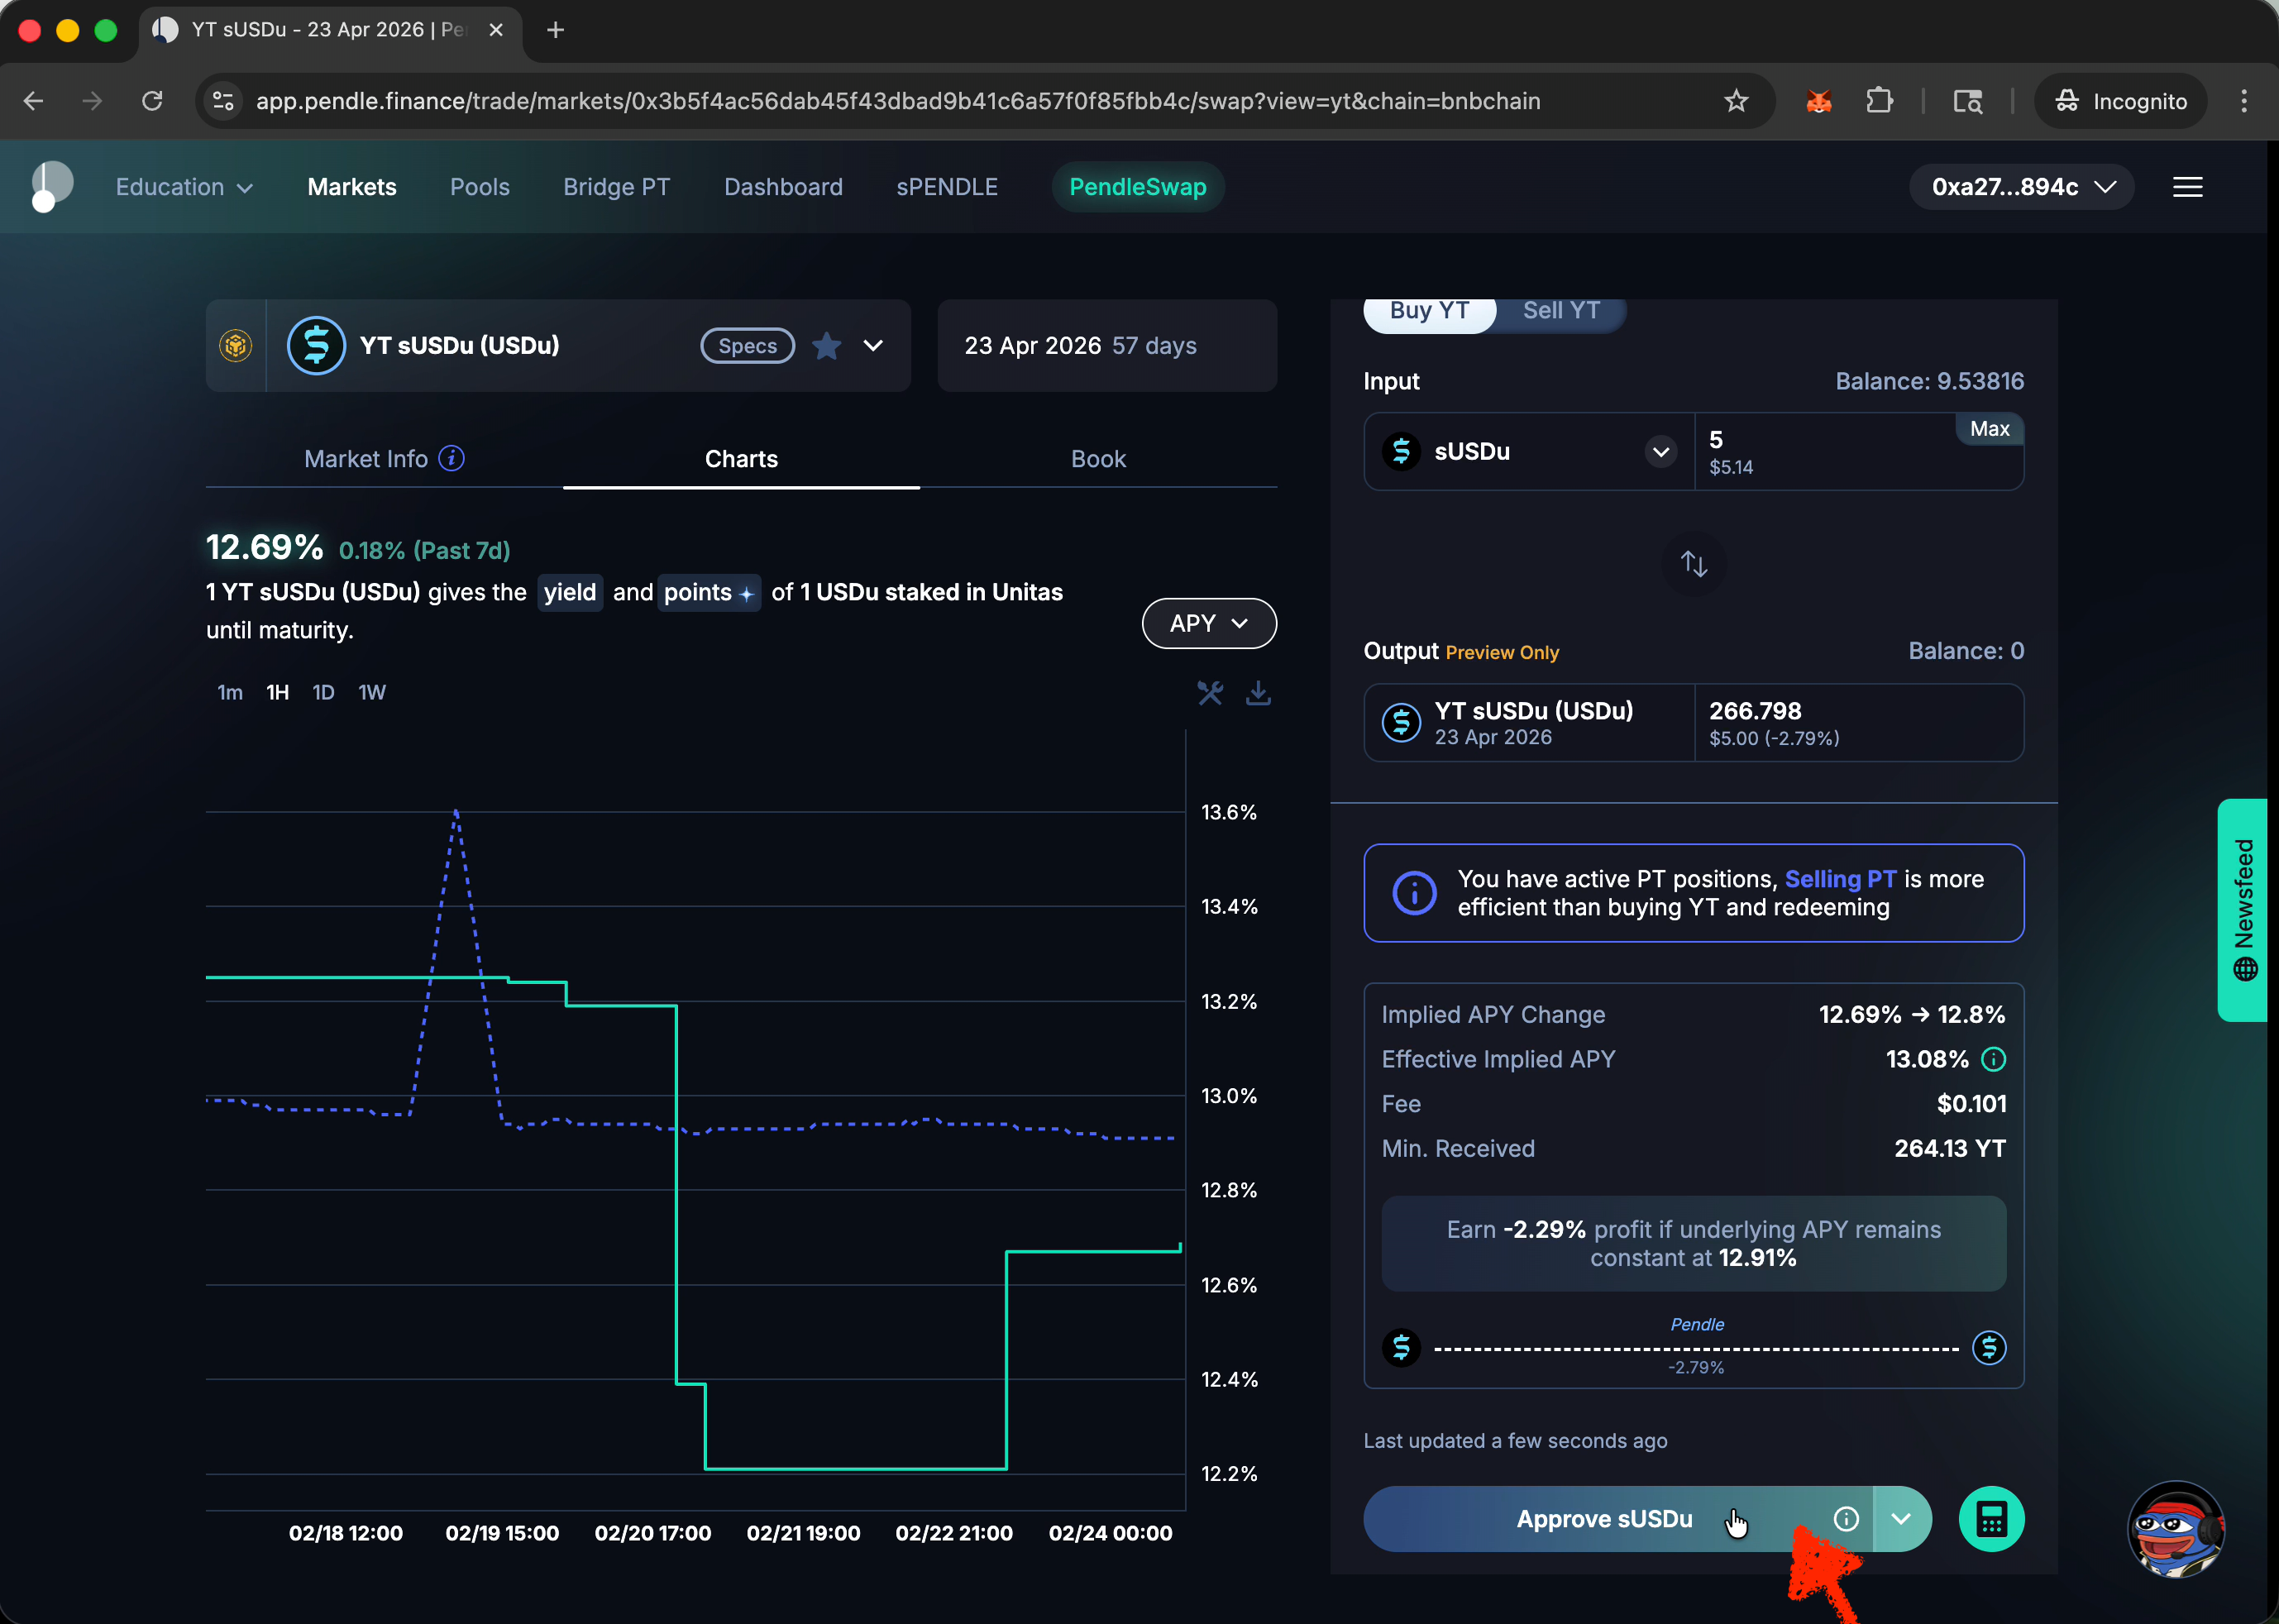Click the Market Info information icon
Image resolution: width=2279 pixels, height=1624 pixels.
452,458
